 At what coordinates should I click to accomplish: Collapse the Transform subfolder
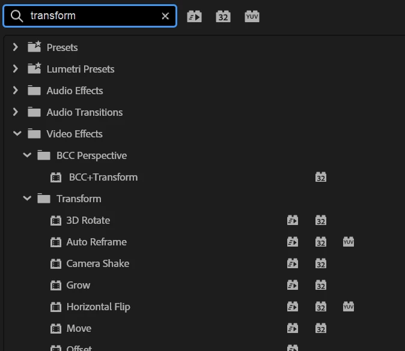tap(27, 199)
